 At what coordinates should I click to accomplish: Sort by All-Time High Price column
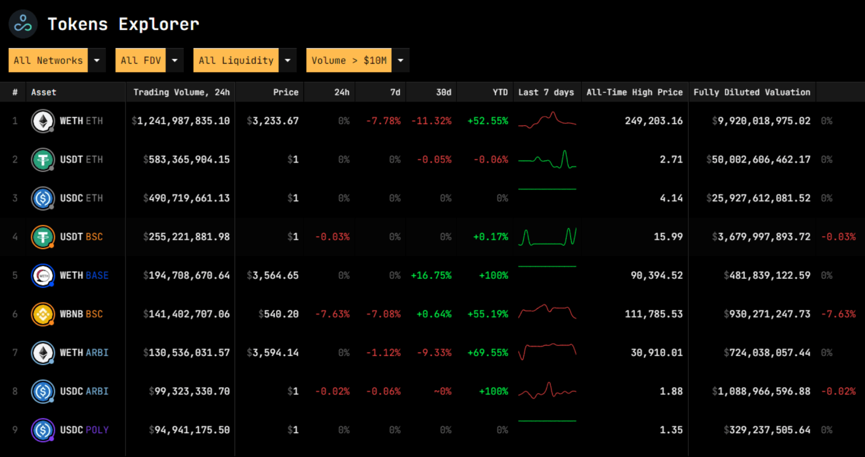click(x=634, y=92)
